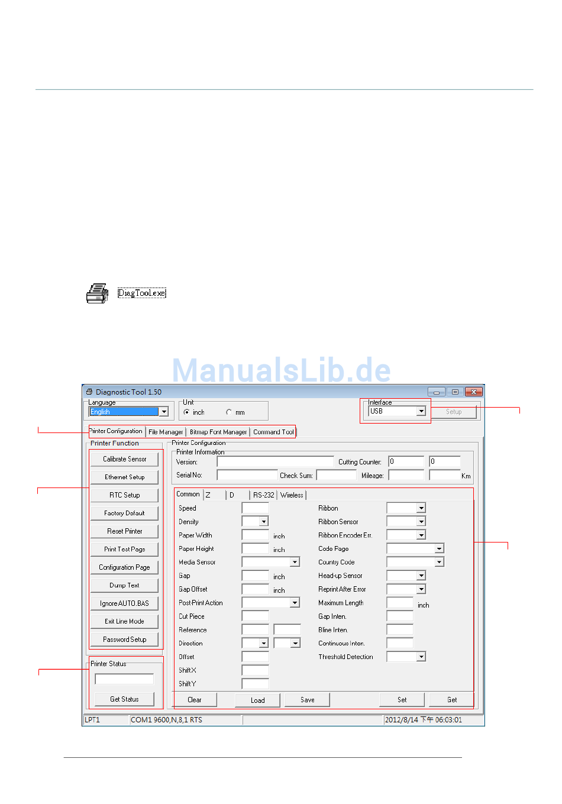Expand the Ribbon dropdown
This screenshot has width=562, height=804.
point(421,508)
